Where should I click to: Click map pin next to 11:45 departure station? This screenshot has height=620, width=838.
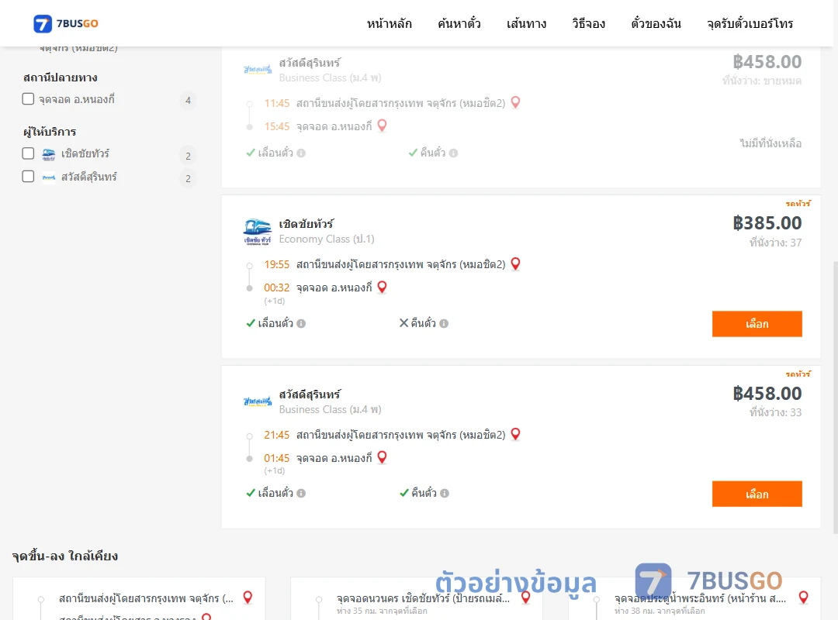click(516, 102)
